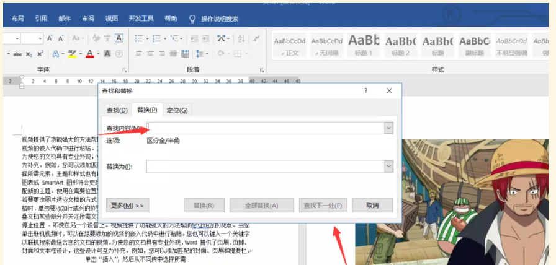Image resolution: width=556 pixels, height=265 pixels.
Task: Click inside the 替换为 text field
Action: pyautogui.click(x=266, y=167)
